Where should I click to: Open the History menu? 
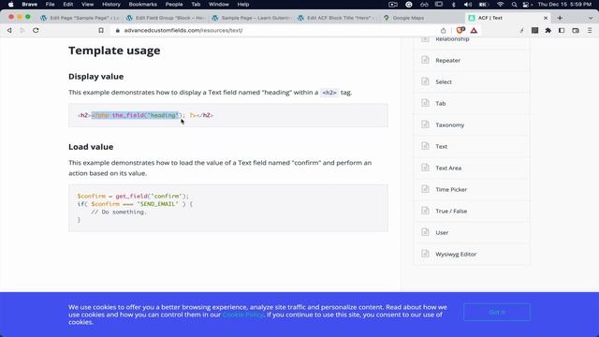click(x=111, y=4)
